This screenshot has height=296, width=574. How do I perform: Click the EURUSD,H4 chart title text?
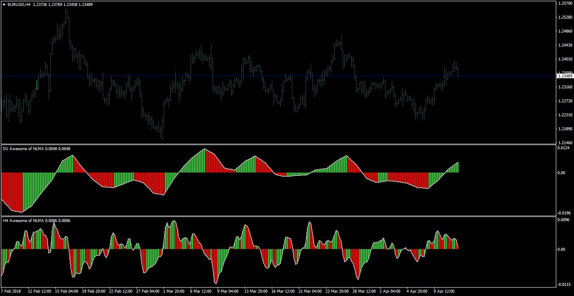19,4
